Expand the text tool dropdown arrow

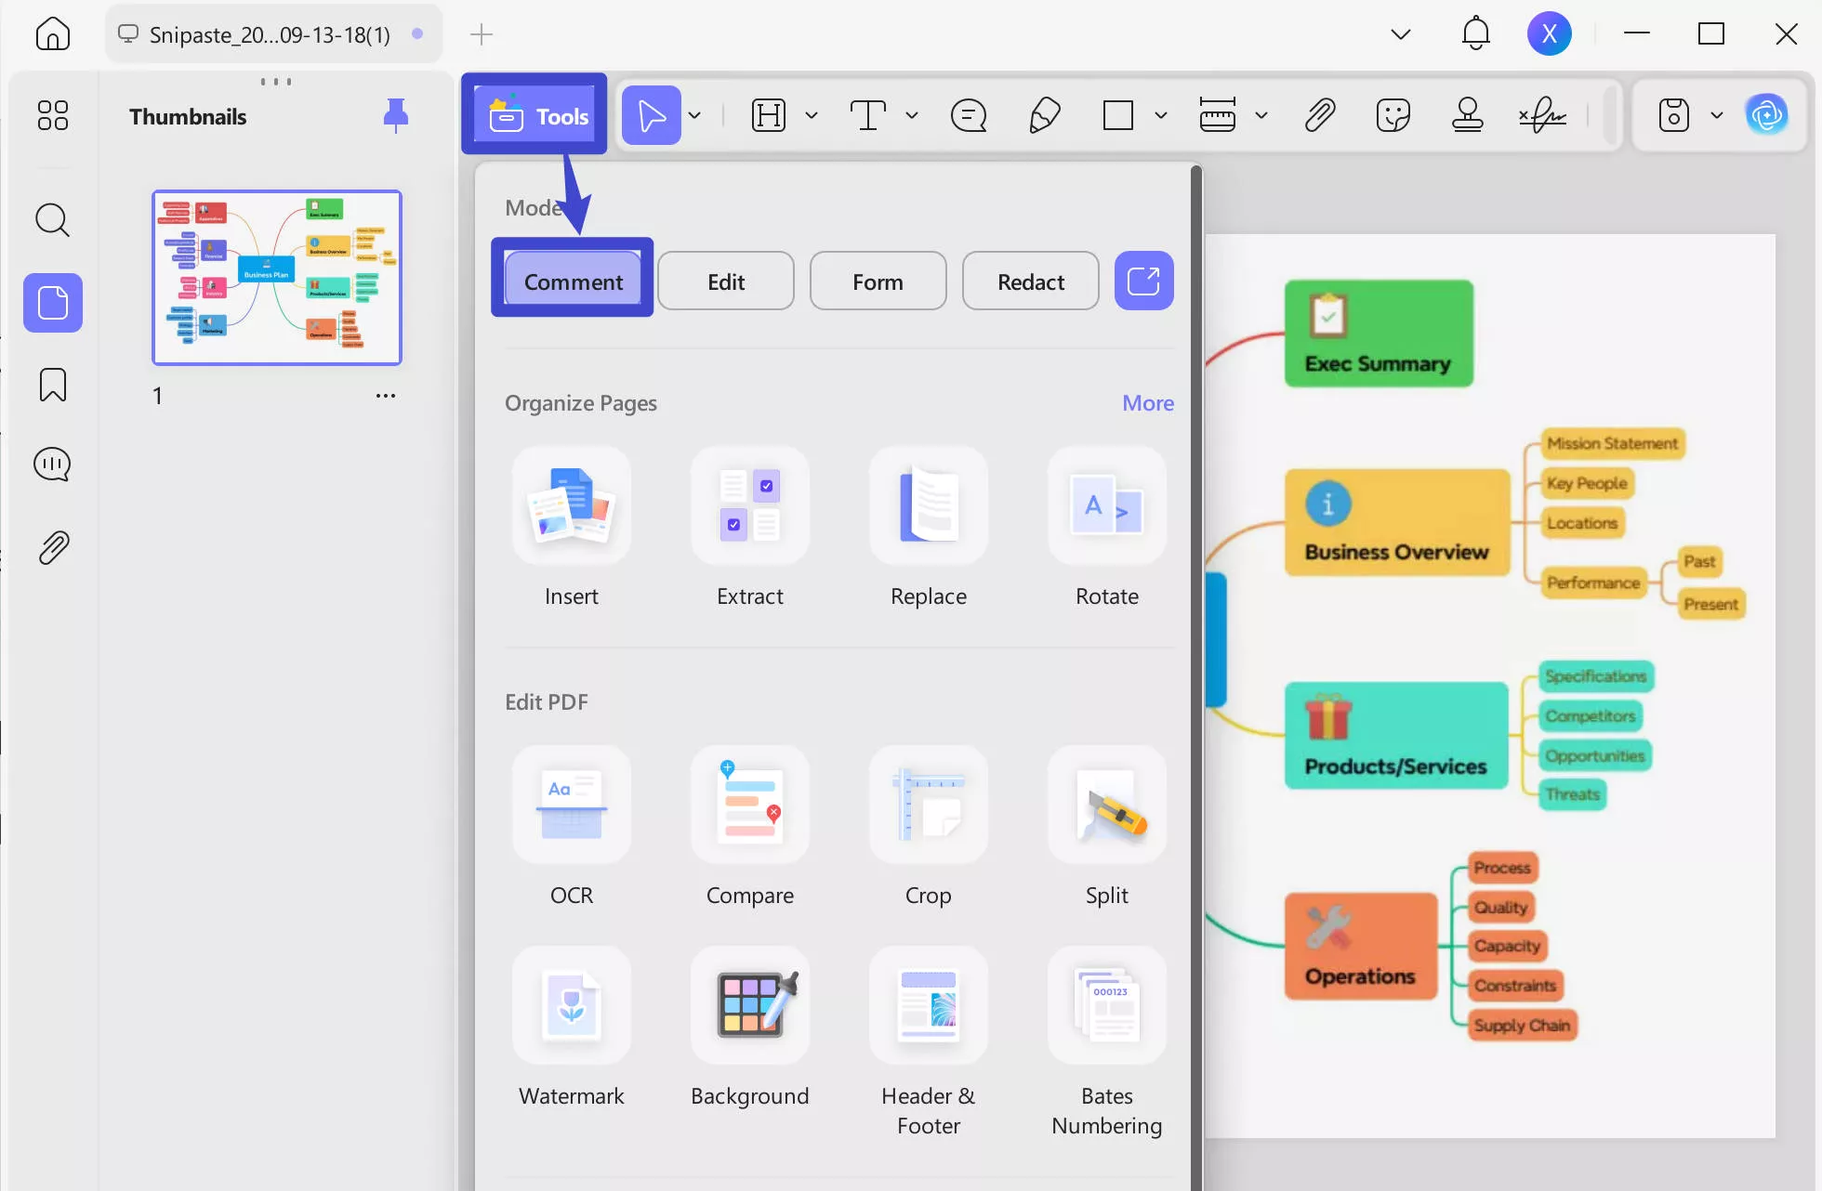912,115
